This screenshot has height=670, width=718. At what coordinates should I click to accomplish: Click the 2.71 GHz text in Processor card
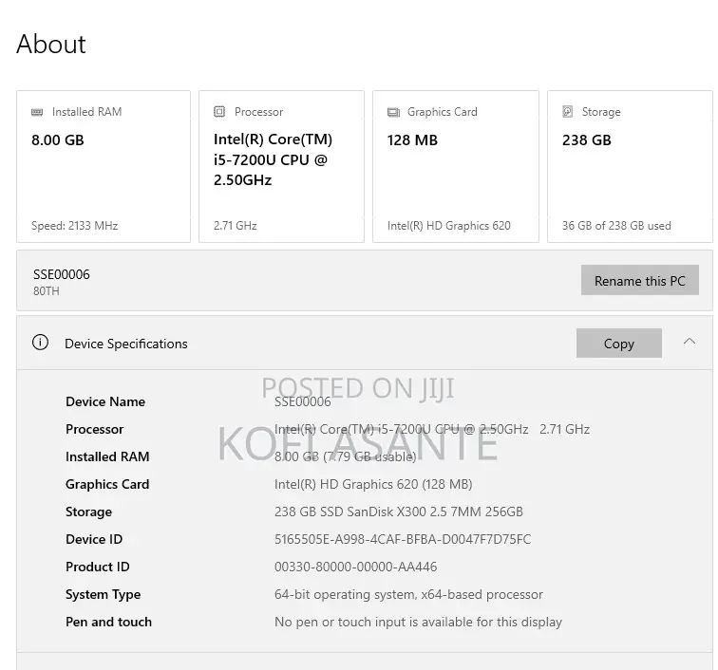(235, 226)
